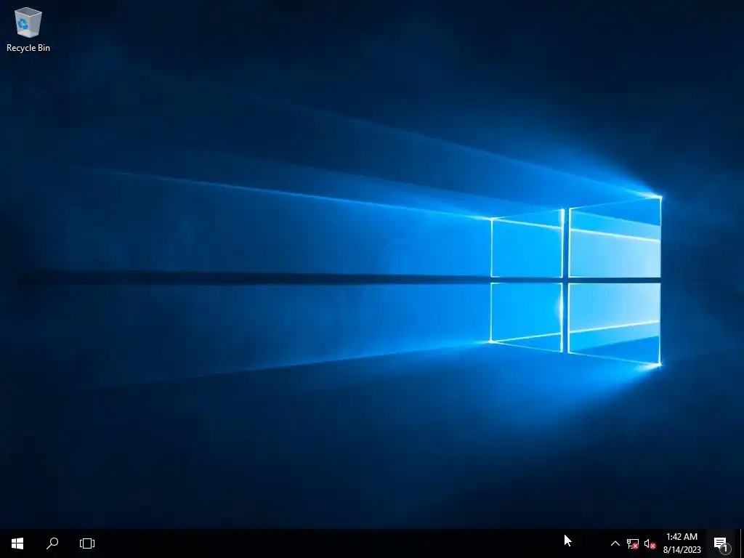The height and width of the screenshot is (558, 744).
Task: Open network status icon in tray
Action: coord(633,543)
